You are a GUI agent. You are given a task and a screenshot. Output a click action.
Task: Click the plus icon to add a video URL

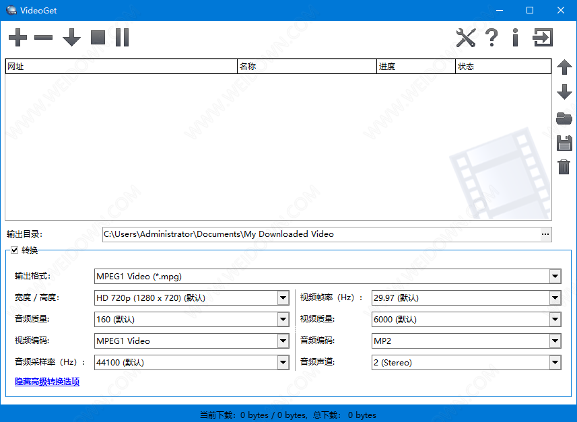18,38
